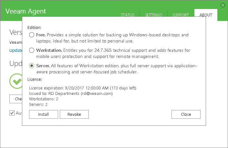The image size is (228, 148).
Task: Click the Install license button
Action: 43,114
